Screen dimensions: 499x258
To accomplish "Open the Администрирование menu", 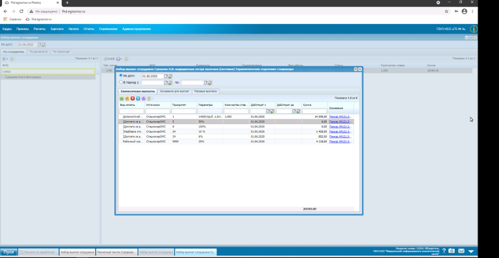I will pyautogui.click(x=136, y=29).
